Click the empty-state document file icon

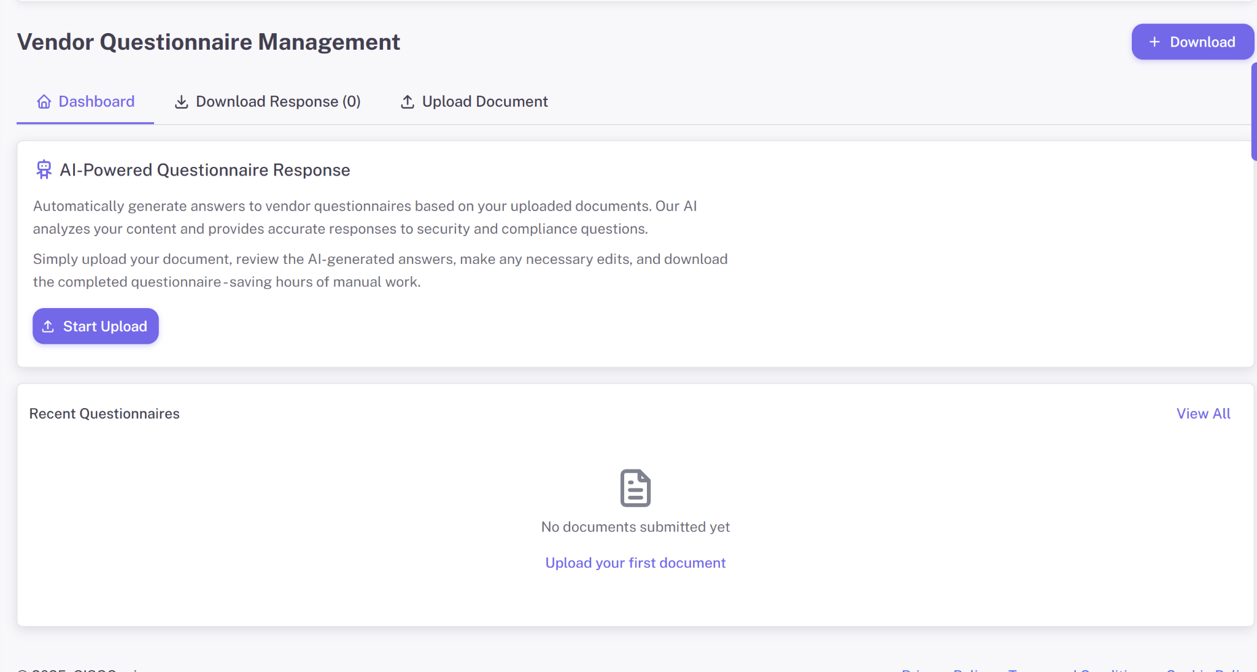coord(635,488)
